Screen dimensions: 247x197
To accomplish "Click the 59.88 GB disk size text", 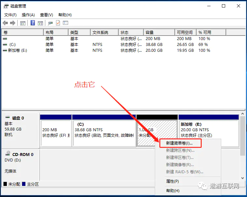I will tap(13, 129).
